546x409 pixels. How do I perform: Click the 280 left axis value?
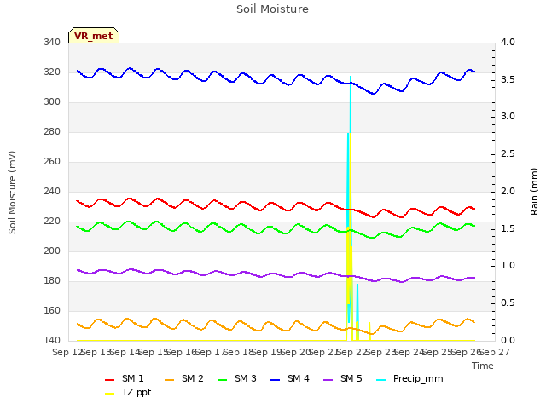coord(52,131)
